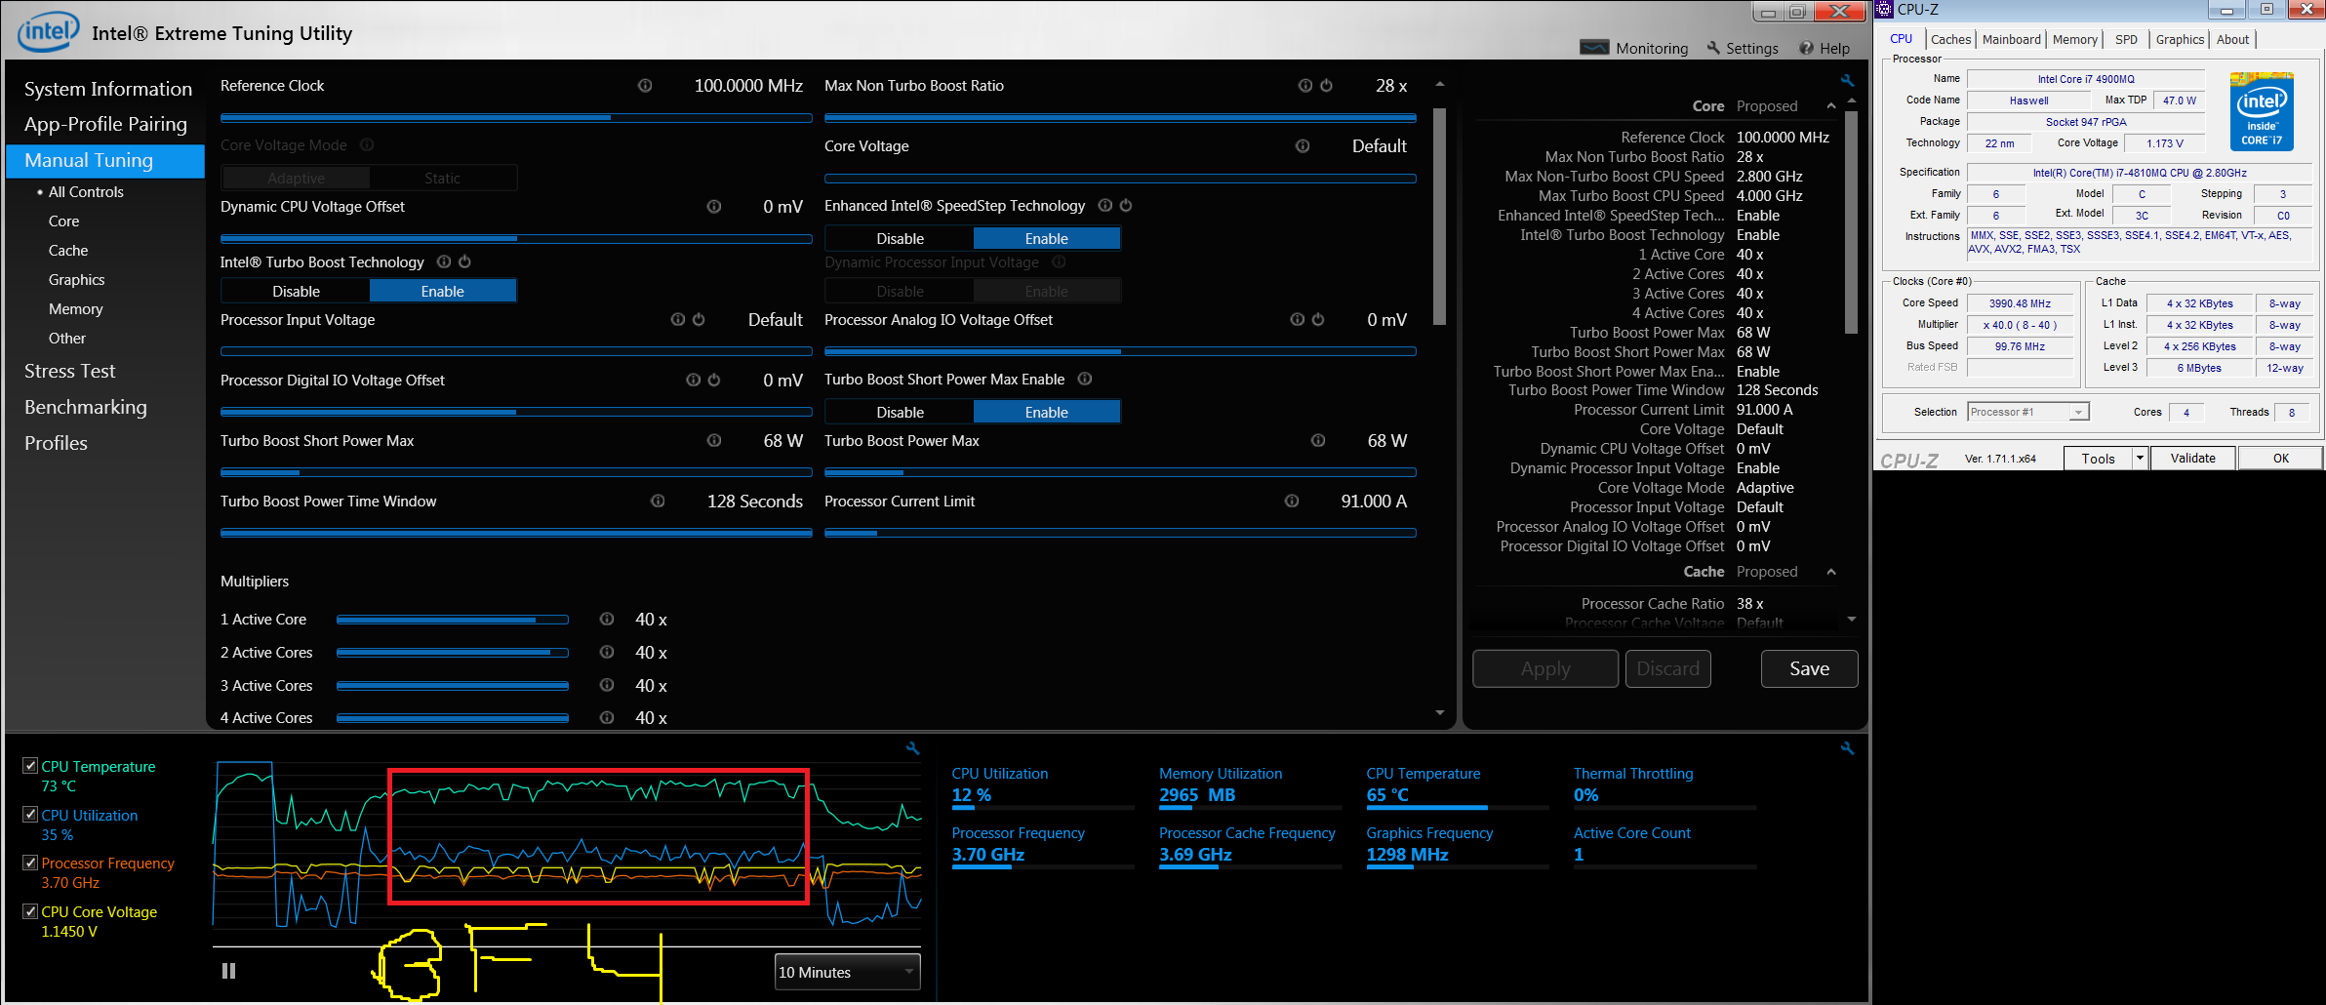
Task: Click info icon next to Reference Clock
Action: pos(645,86)
